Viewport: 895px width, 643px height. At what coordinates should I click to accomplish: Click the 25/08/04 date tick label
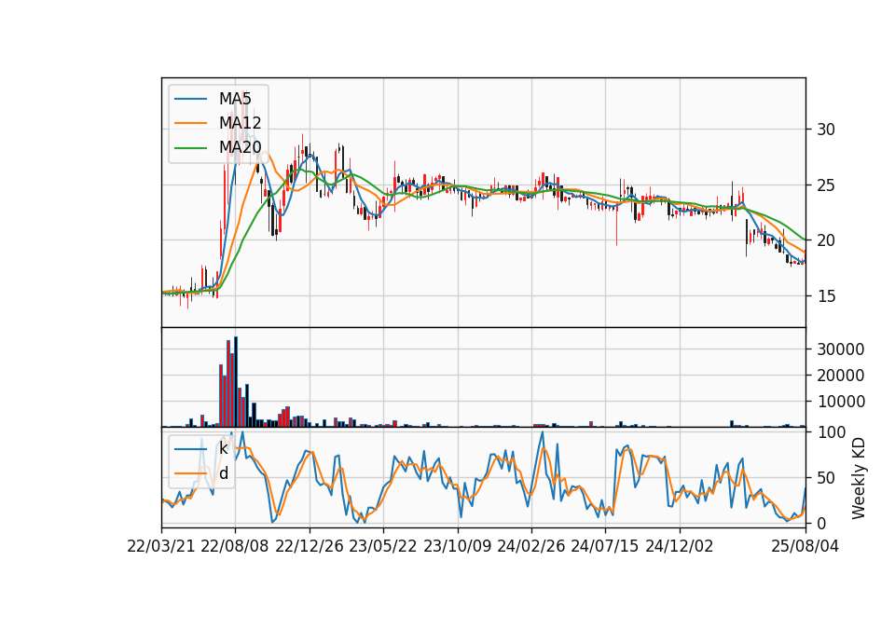805,547
